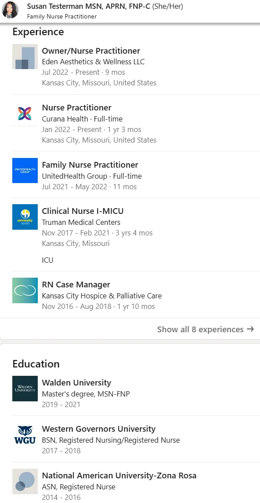Click the arrow beside Show all experiences
The image size is (260, 503).
point(250,329)
